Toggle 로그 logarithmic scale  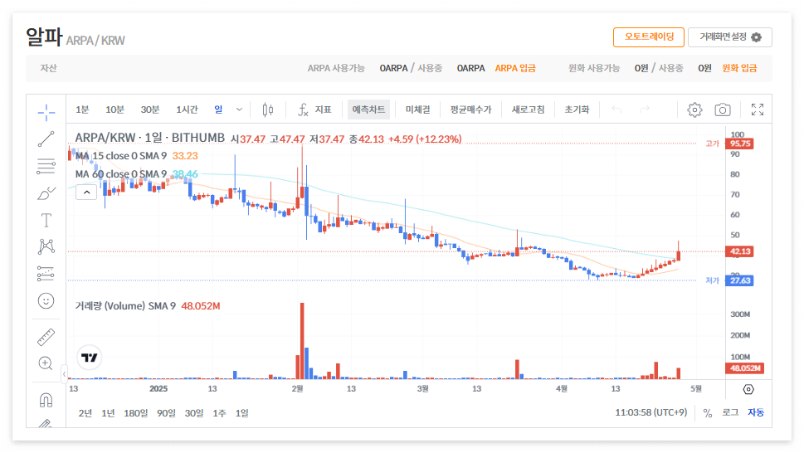730,412
